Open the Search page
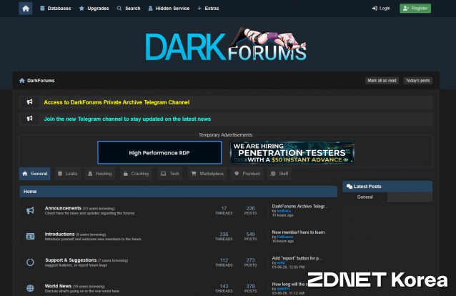This screenshot has width=456, height=296. (129, 9)
